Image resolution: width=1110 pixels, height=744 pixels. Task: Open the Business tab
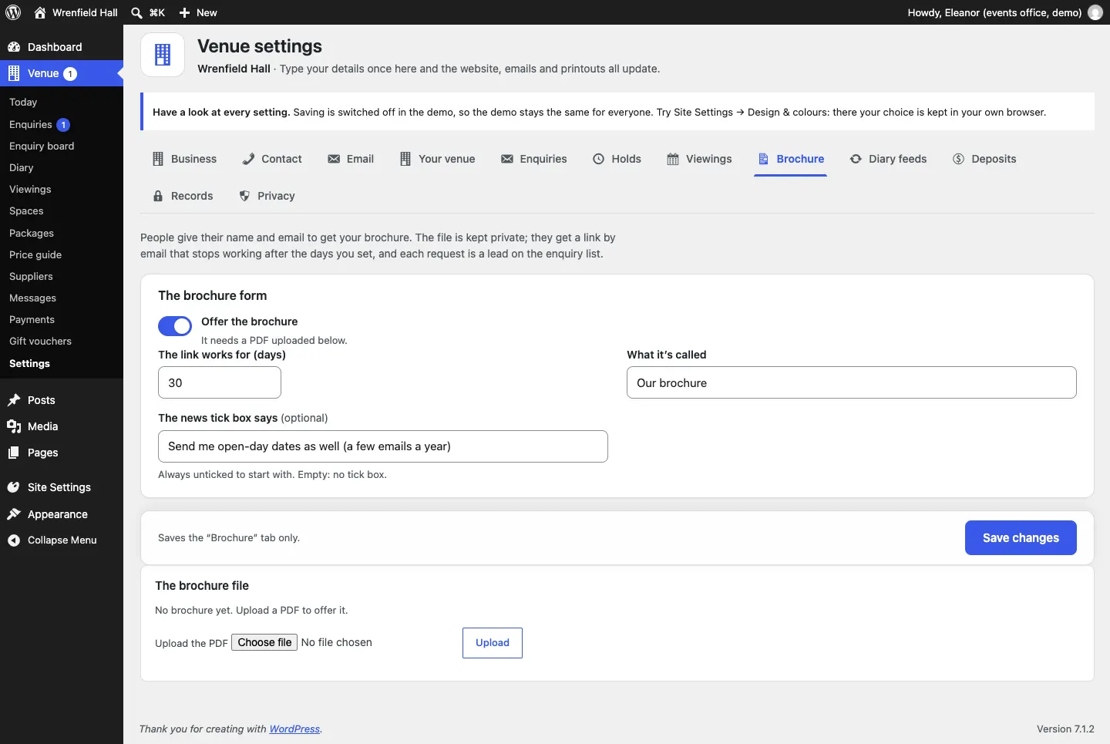coord(184,159)
